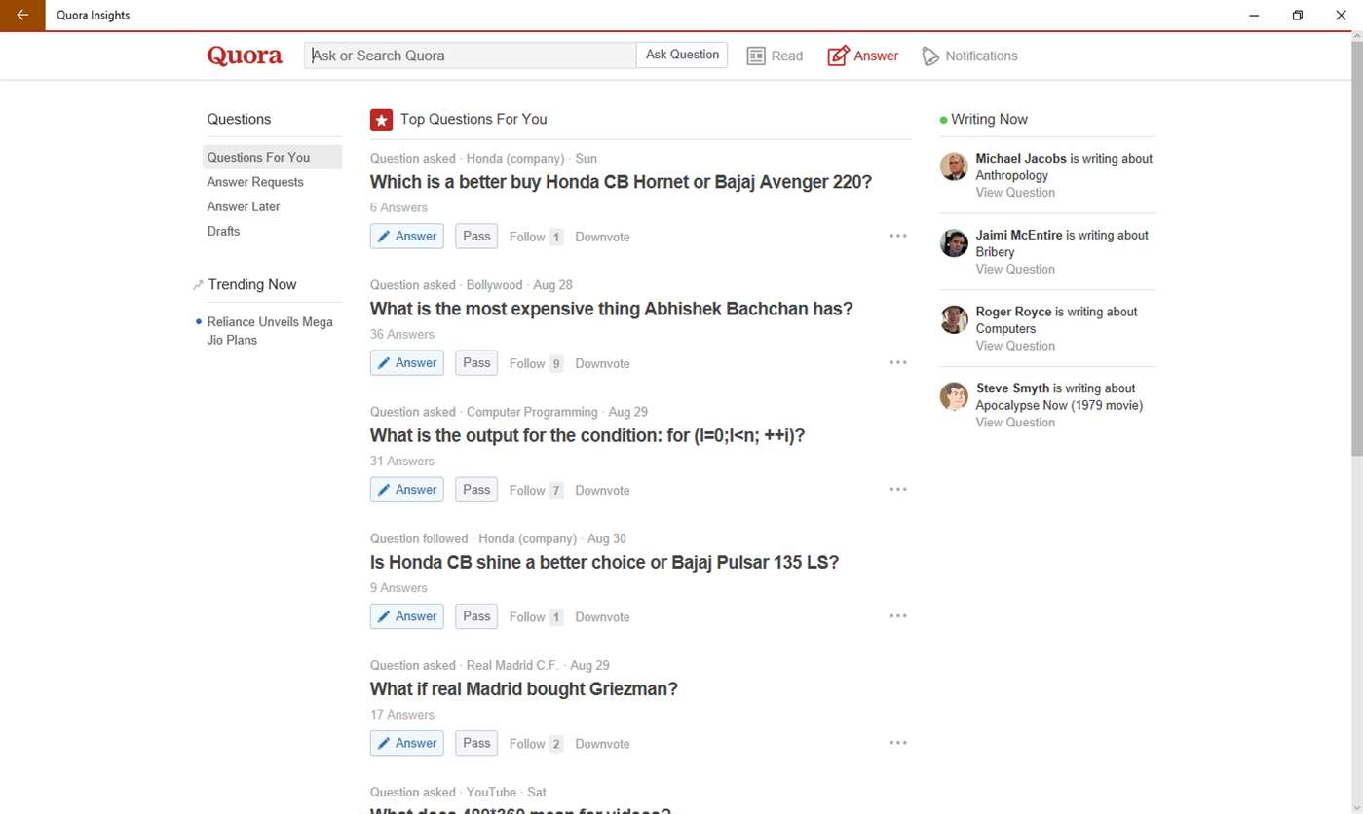The image size is (1363, 814).
Task: Select Answer Requests in sidebar
Action: 255,182
